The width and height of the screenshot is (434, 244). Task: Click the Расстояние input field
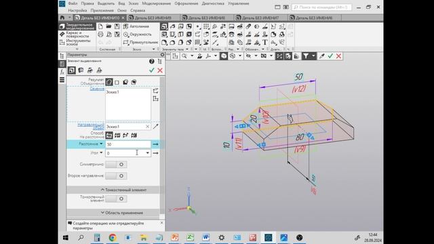click(128, 144)
